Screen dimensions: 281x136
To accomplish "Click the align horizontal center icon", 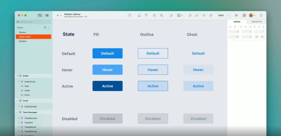I will point(246,27).
